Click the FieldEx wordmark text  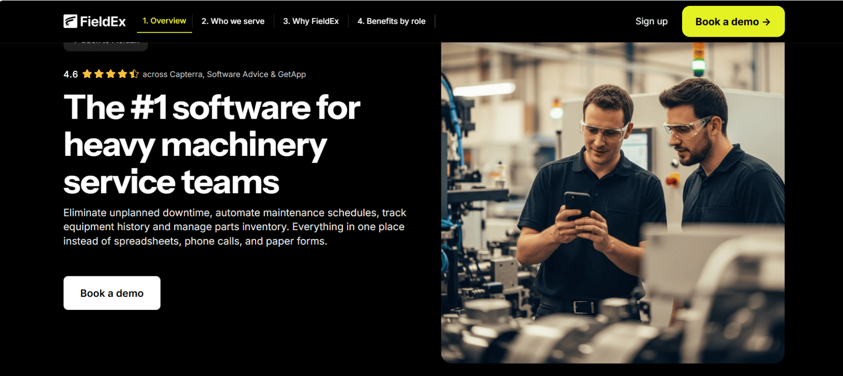tap(103, 21)
